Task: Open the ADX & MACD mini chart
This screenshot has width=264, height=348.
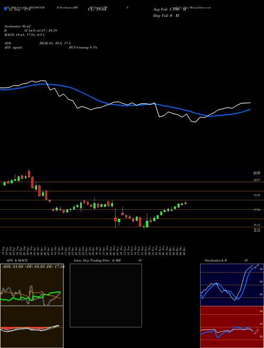Action: 32,285
